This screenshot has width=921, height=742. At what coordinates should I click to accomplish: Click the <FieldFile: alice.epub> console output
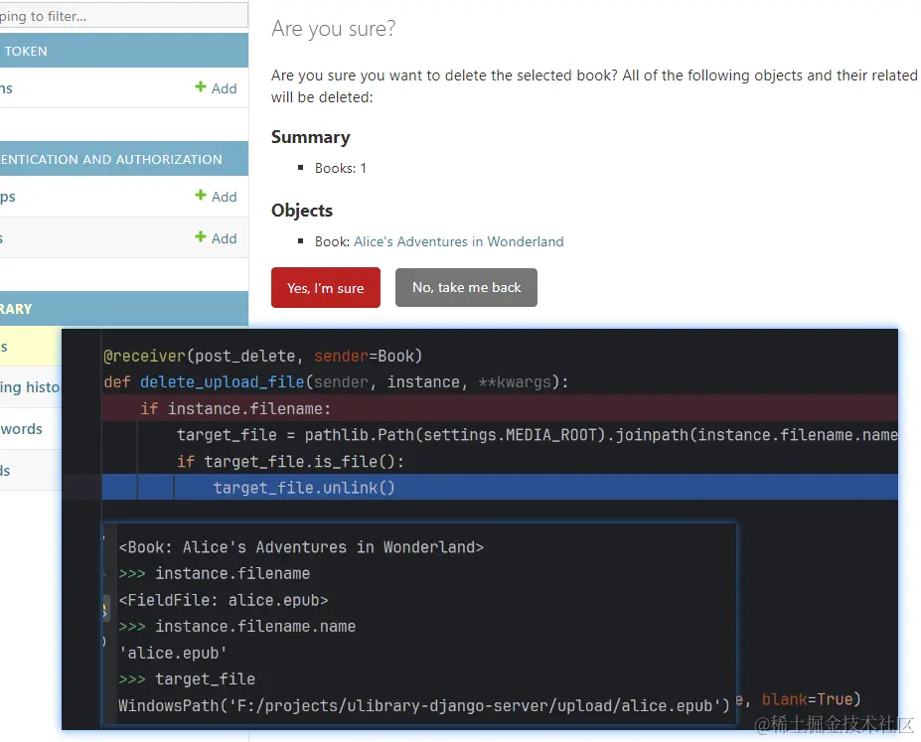tap(224, 600)
